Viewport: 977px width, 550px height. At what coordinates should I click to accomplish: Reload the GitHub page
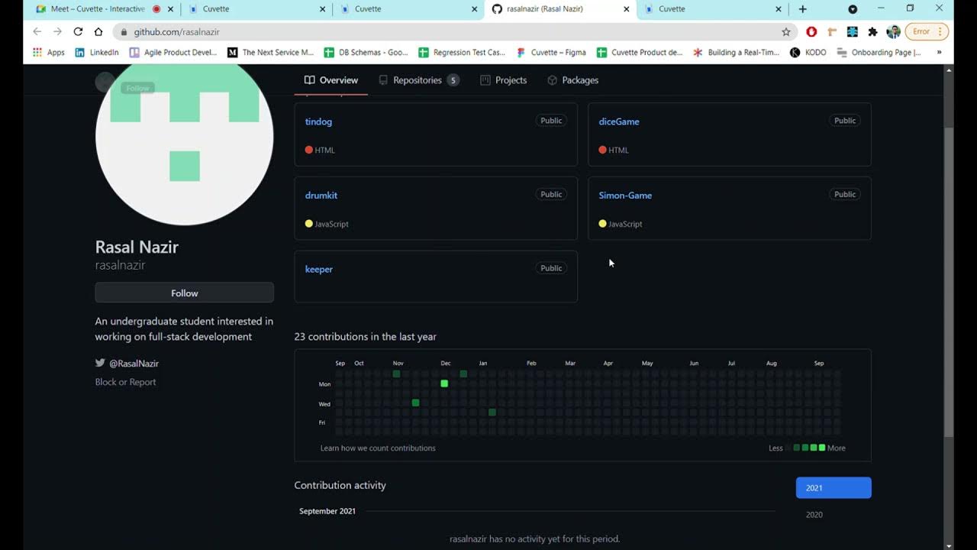pos(78,31)
